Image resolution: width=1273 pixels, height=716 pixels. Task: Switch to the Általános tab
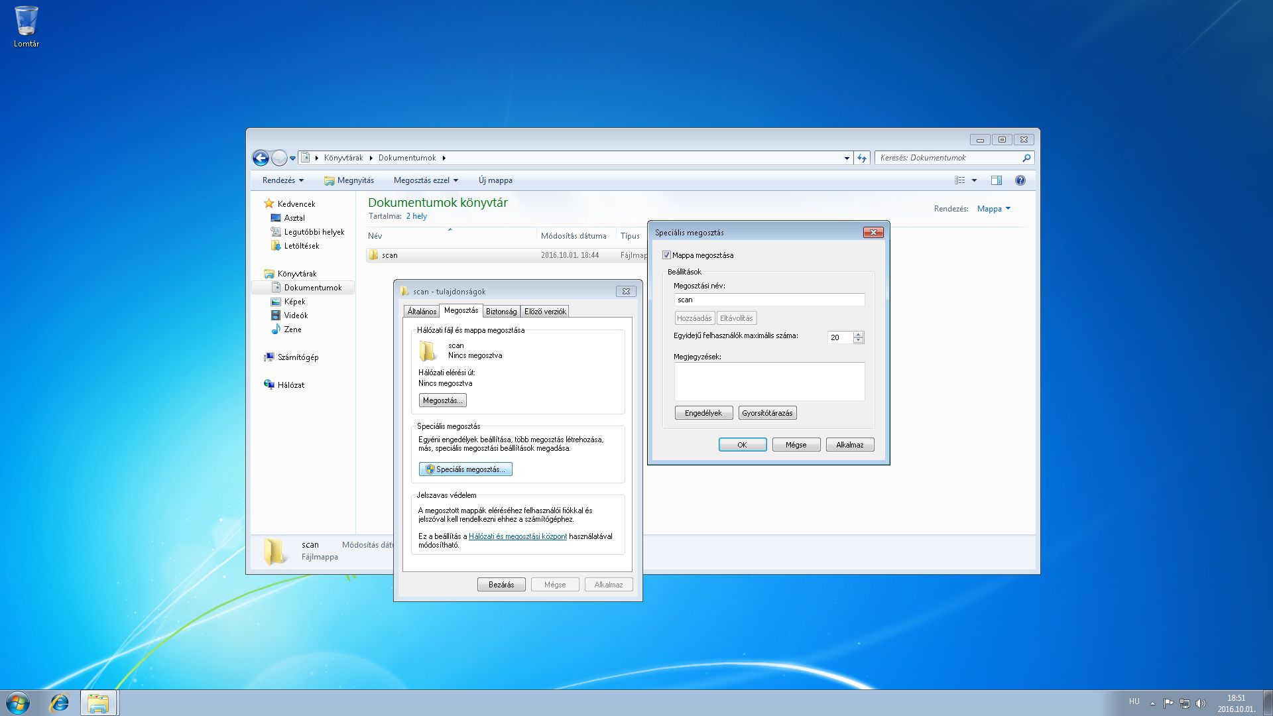422,312
